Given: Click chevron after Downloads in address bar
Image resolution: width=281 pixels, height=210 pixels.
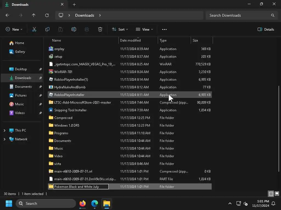Looking at the screenshot, I should coord(100,15).
